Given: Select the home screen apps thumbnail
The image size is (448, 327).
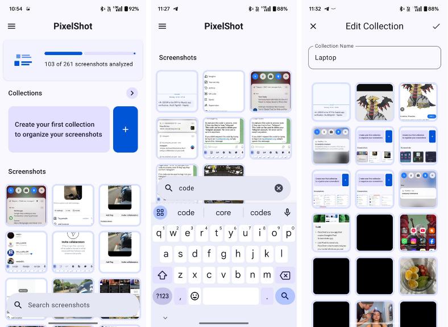Looking at the screenshot, I should coord(418,233).
